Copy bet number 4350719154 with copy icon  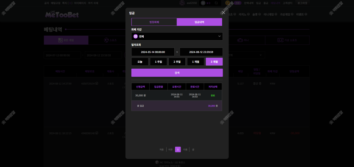point(97,83)
